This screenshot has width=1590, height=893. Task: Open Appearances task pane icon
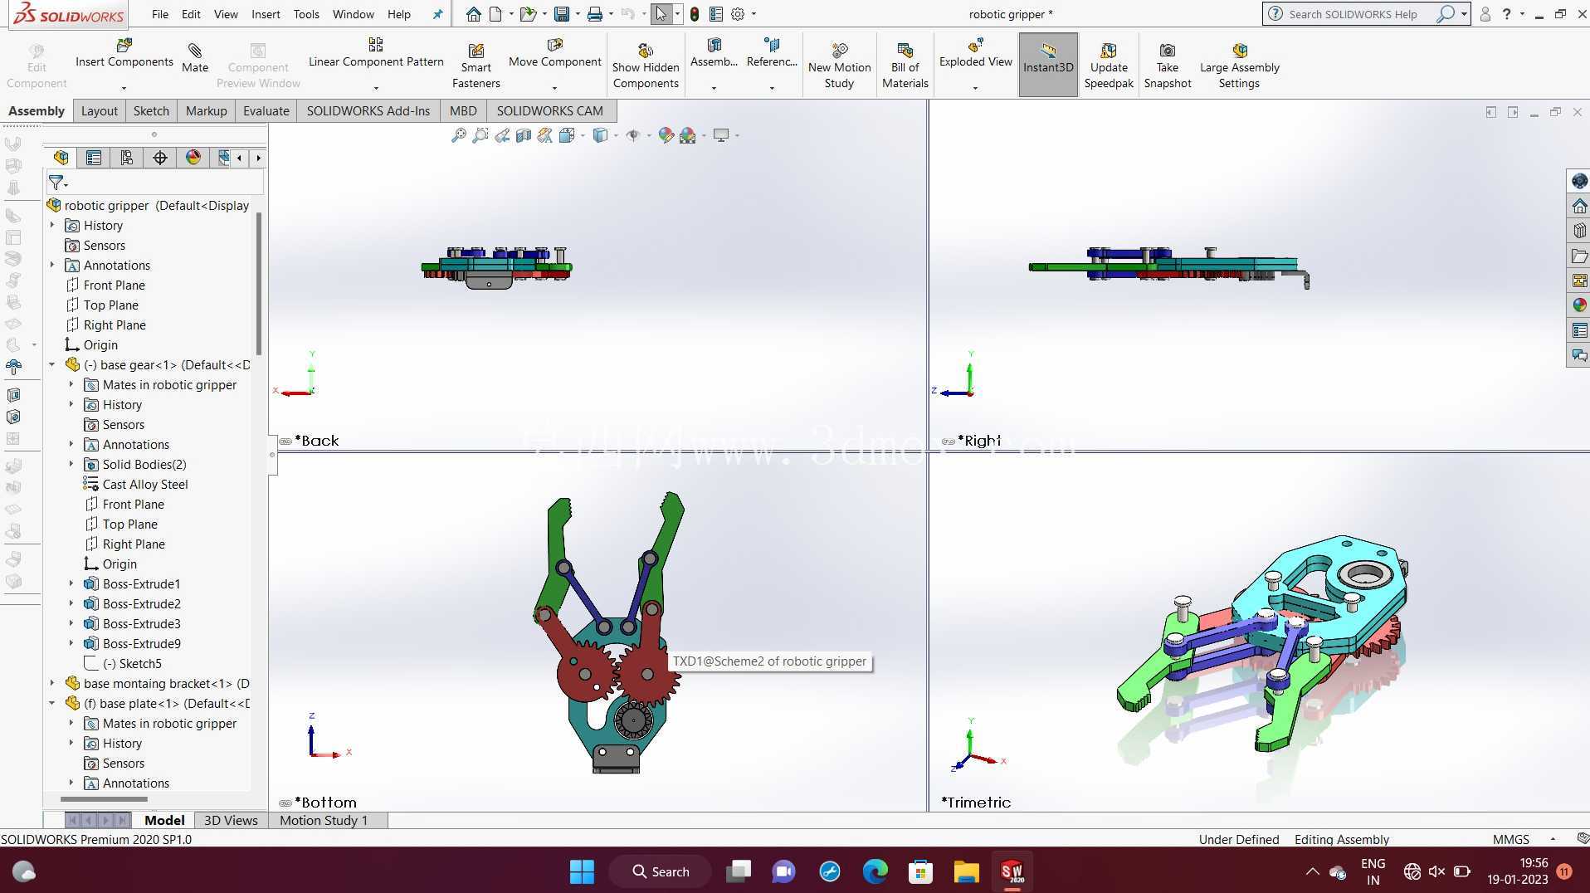tap(1579, 305)
